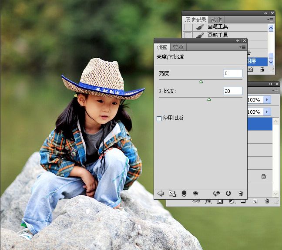Open Adjustments panel flyout menu
This screenshot has width=282, height=250.
pyautogui.click(x=242, y=47)
